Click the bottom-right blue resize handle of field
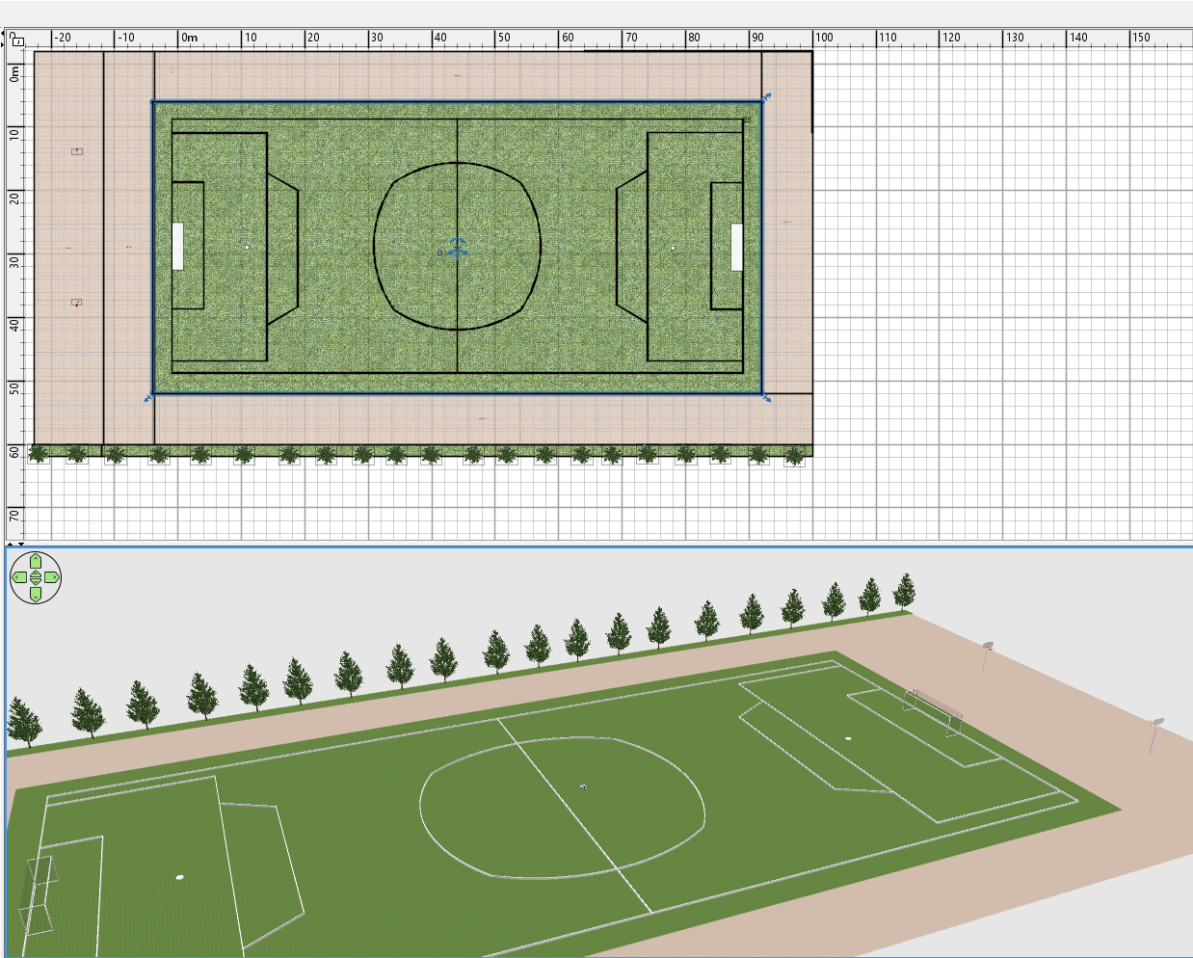The image size is (1193, 958). tap(766, 397)
